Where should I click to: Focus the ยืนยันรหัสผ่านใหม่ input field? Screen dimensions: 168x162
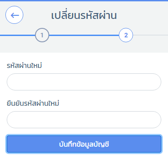point(84,120)
